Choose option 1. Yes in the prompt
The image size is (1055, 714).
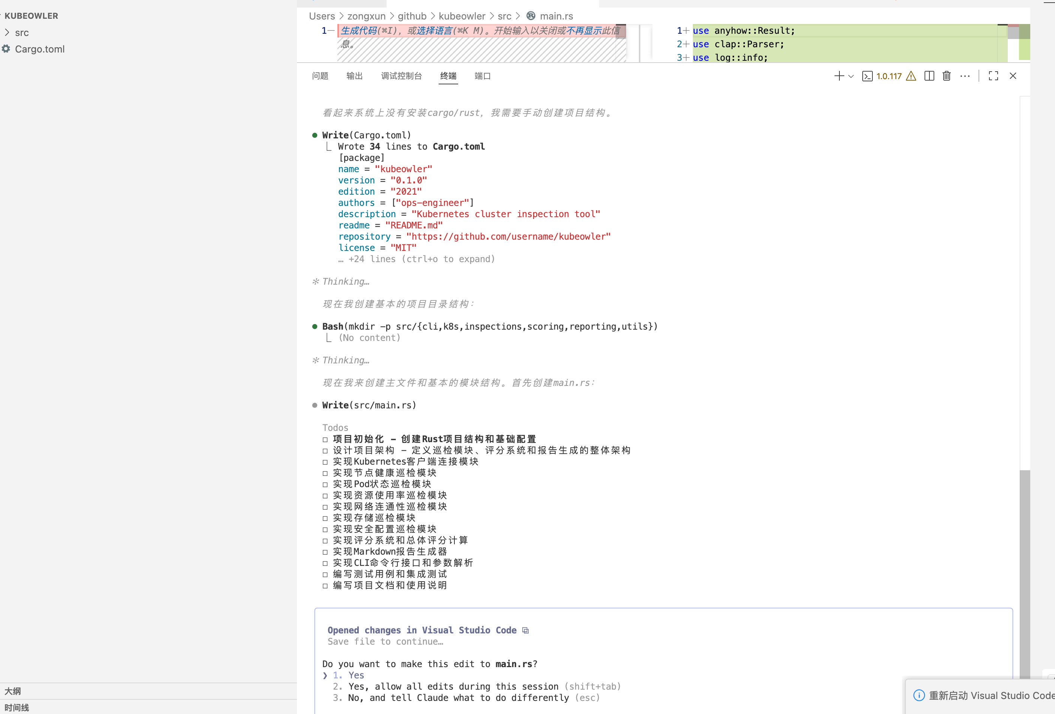(x=349, y=675)
